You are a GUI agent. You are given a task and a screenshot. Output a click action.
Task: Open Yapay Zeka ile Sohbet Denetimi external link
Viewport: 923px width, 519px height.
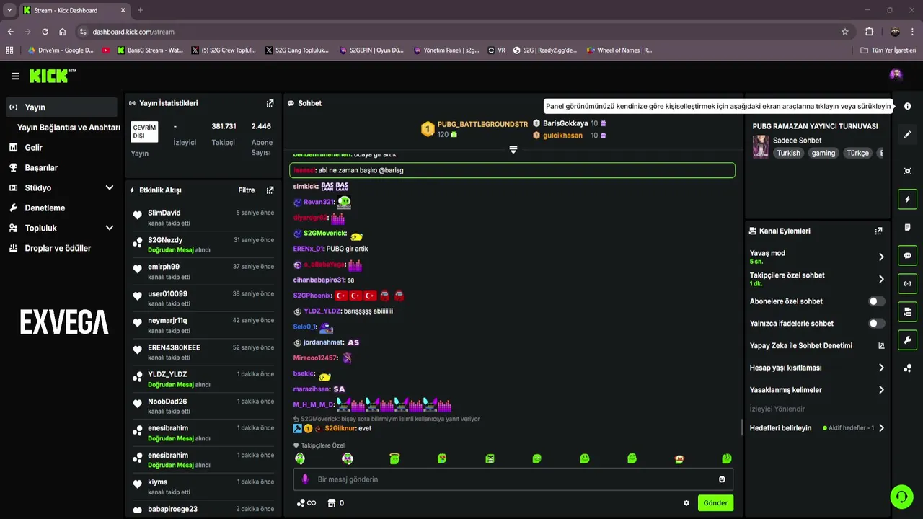point(881,346)
